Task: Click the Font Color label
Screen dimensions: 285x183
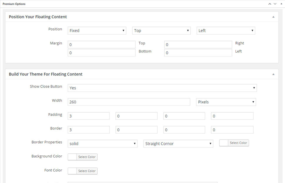Action: click(53, 170)
